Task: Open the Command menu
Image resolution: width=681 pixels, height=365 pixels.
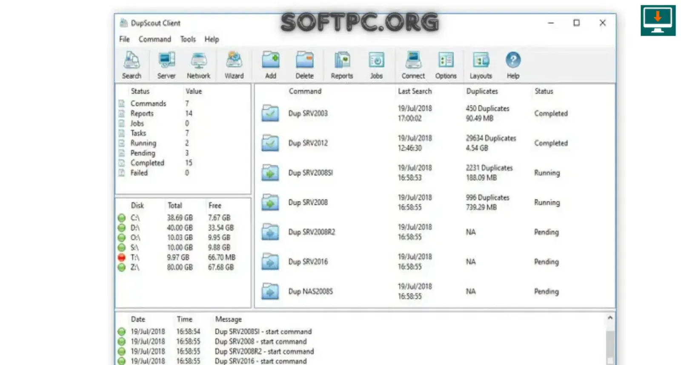Action: click(155, 39)
